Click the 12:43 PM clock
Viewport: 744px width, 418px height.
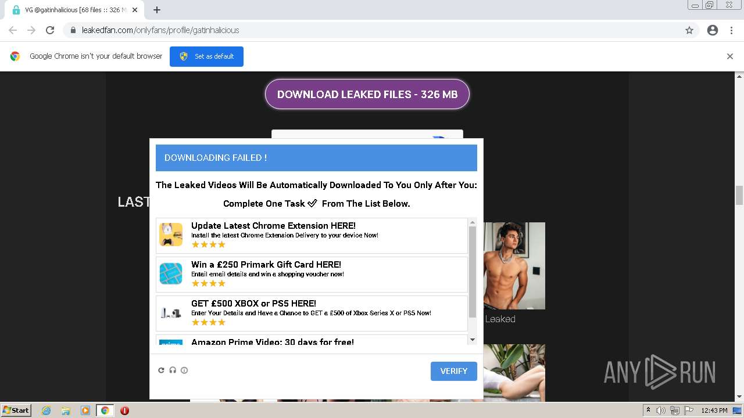click(714, 410)
